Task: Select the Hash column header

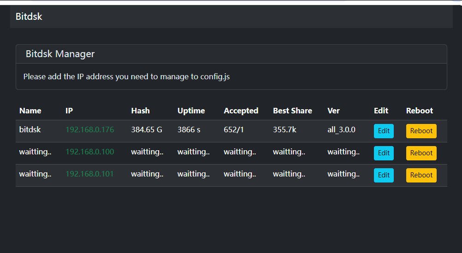Action: pyautogui.click(x=140, y=111)
